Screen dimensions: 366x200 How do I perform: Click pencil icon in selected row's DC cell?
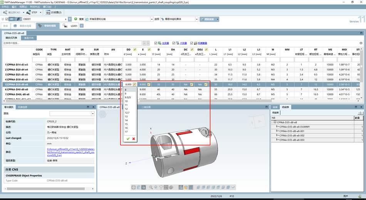(191, 84)
